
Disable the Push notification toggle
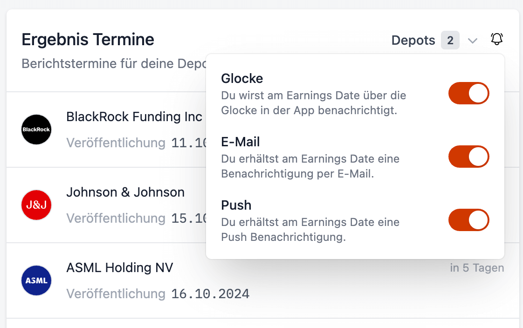(x=468, y=220)
